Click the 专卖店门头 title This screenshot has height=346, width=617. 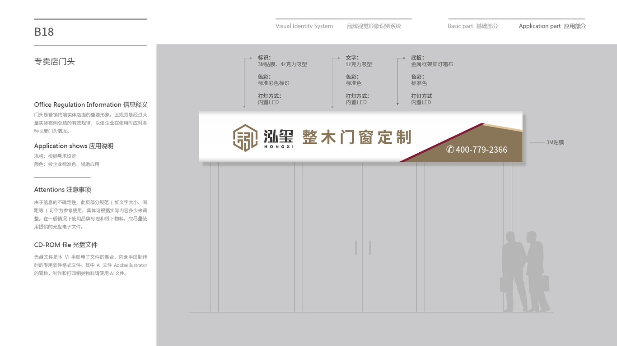click(54, 62)
